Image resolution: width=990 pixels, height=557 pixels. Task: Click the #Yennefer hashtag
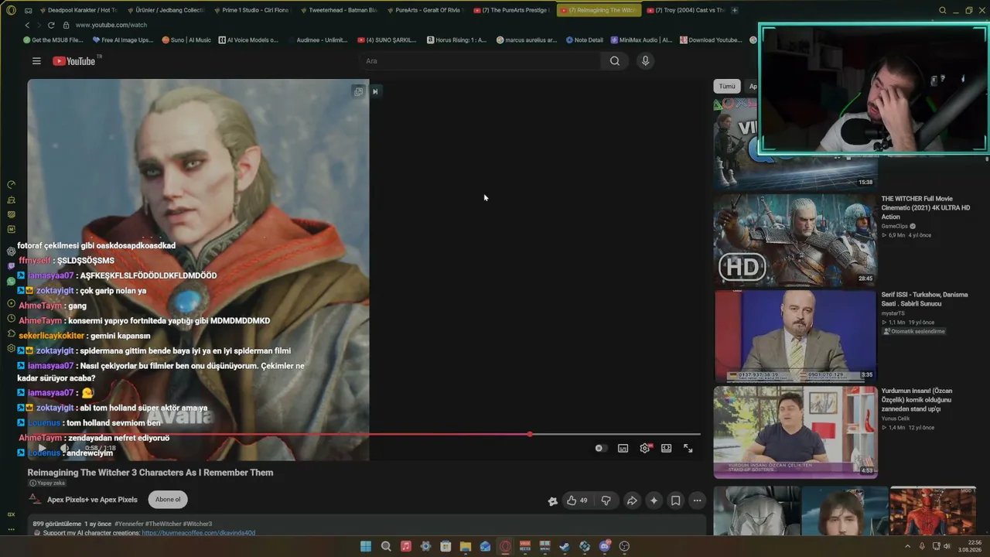pos(130,524)
